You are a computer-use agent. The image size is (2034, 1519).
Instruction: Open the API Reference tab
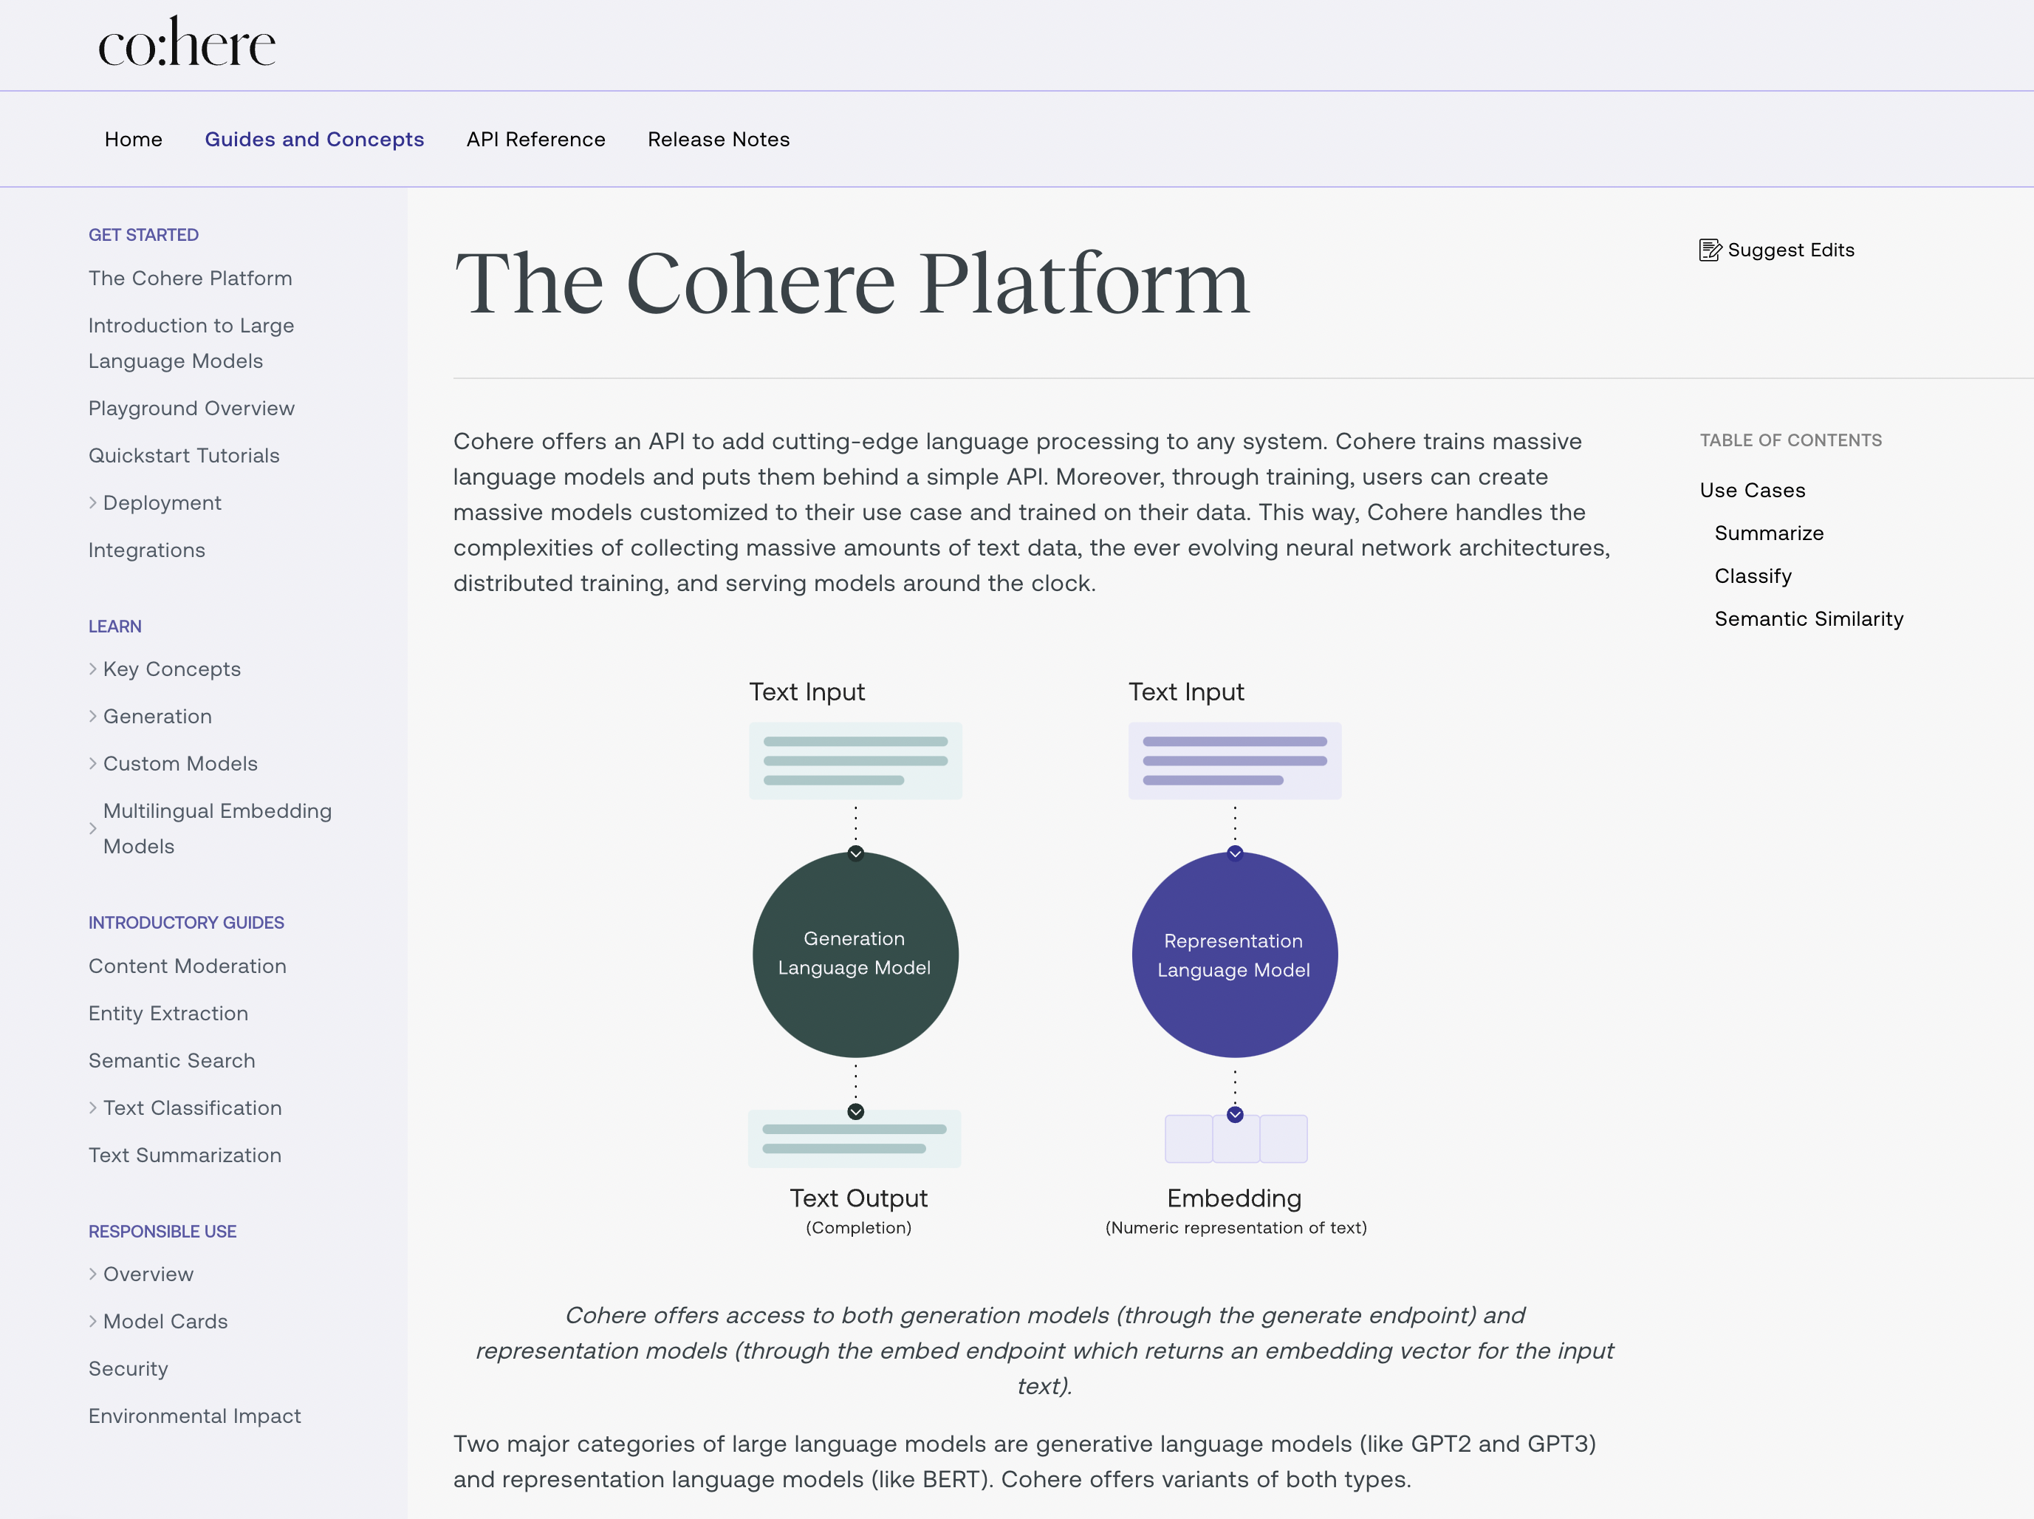click(x=536, y=139)
